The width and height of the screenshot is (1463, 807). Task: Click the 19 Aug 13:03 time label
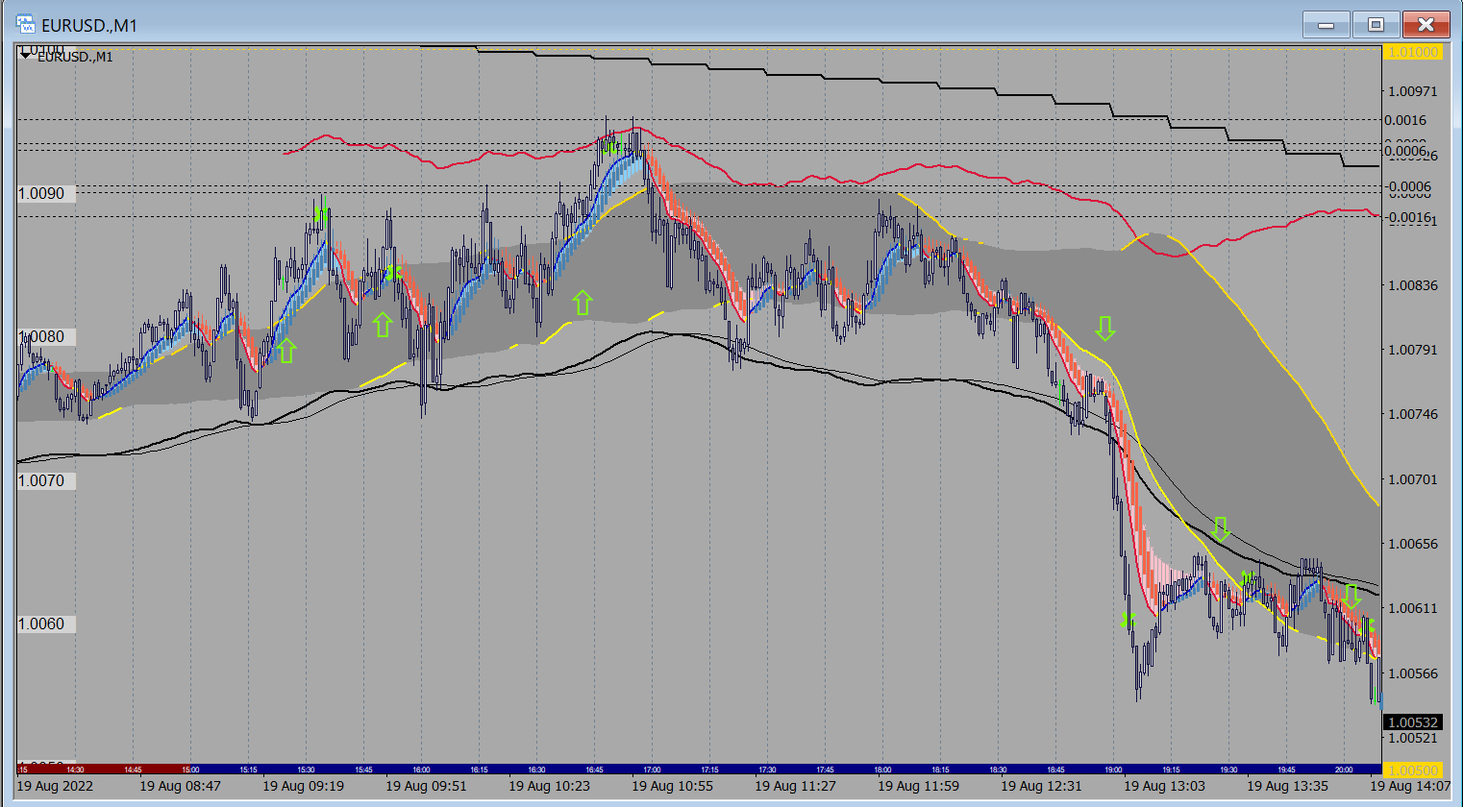point(1164,786)
